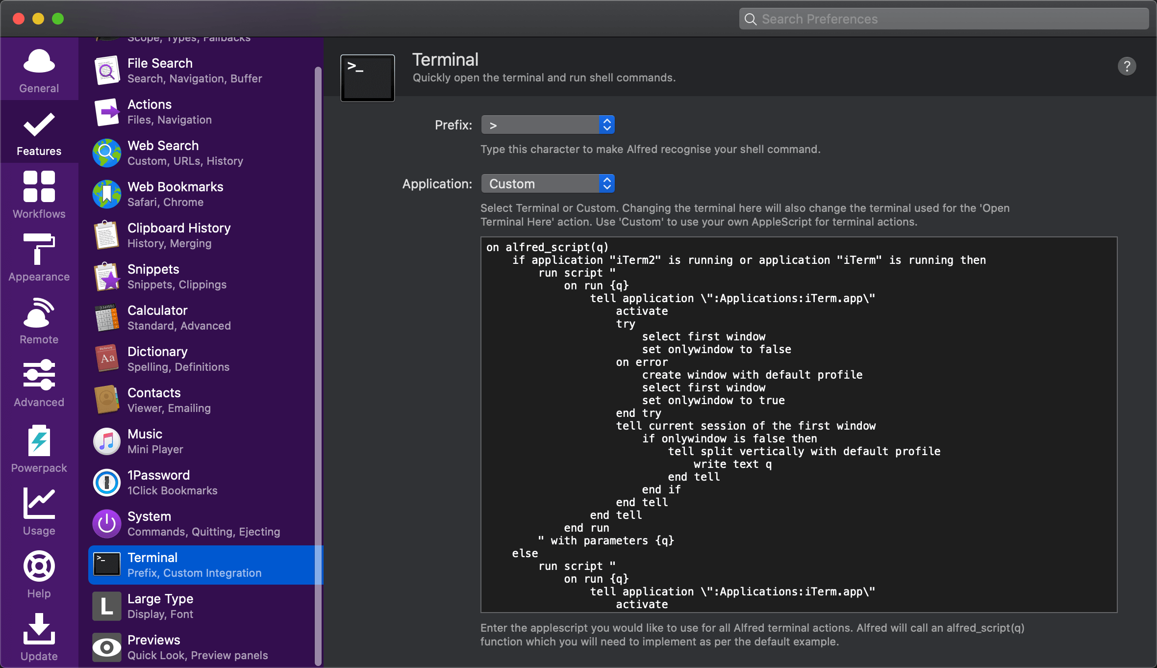Screen dimensions: 1157x668
Task: Click the Large Type L icon
Action: click(107, 606)
